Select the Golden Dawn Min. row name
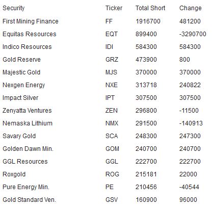This screenshot has height=208, width=215. click(28, 149)
